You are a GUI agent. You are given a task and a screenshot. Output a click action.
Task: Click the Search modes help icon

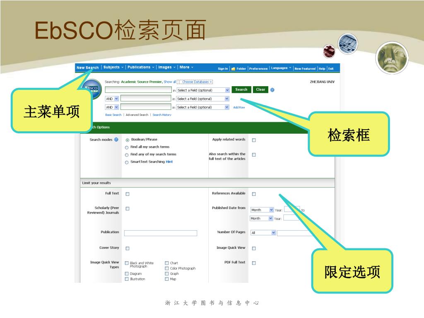click(x=116, y=140)
